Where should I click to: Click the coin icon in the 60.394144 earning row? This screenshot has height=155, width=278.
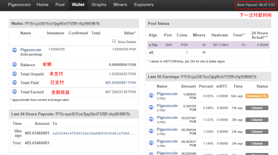pos(151,131)
